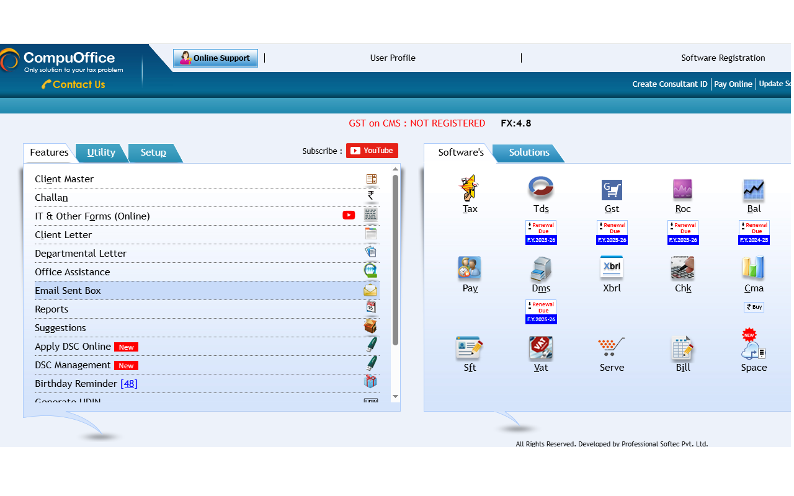Launch the Pay module icon
The height and width of the screenshot is (496, 794).
point(470,268)
